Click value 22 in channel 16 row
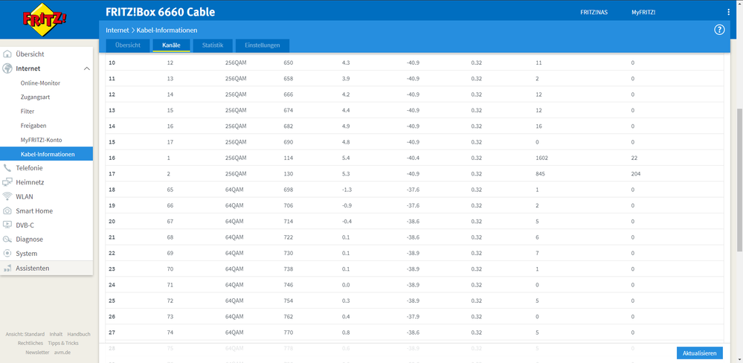 (634, 158)
